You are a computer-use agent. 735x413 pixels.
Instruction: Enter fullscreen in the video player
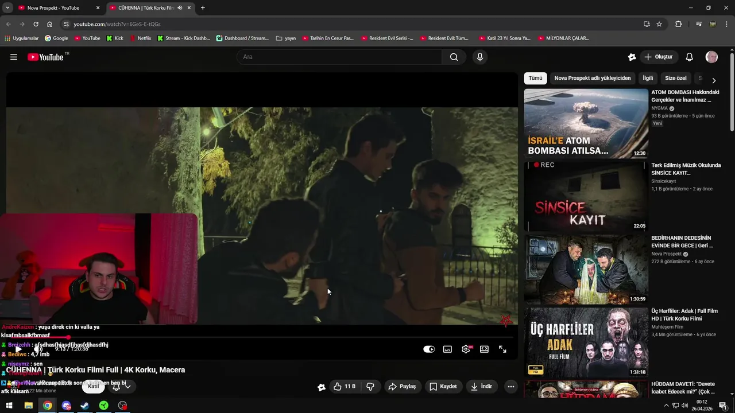pos(502,349)
